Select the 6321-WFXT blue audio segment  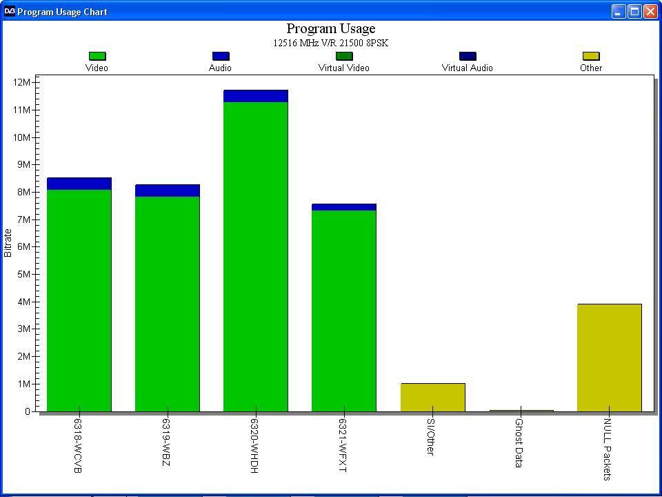343,207
